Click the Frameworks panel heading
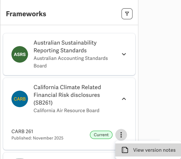Screen dimensions: 181x159 pos(26,14)
